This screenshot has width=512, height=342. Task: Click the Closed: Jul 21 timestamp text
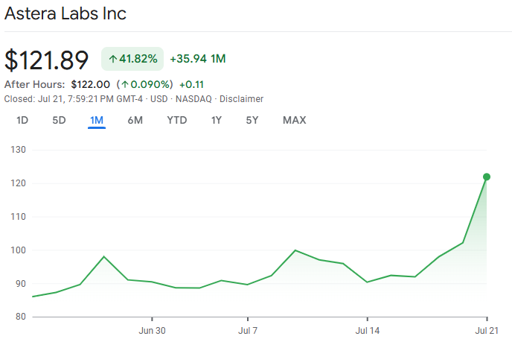click(x=74, y=99)
